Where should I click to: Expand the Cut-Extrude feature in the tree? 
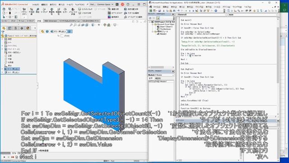click(2, 72)
